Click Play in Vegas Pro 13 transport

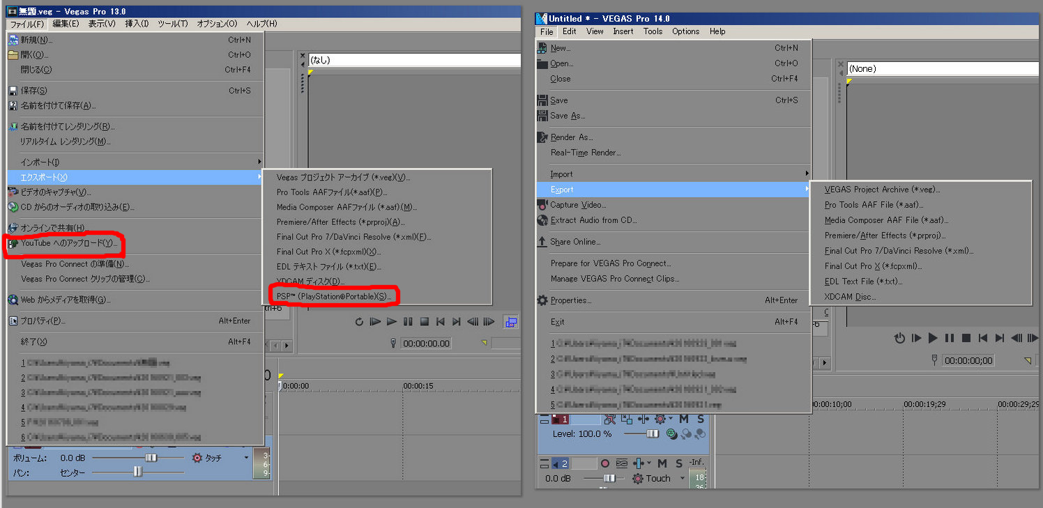(x=391, y=321)
